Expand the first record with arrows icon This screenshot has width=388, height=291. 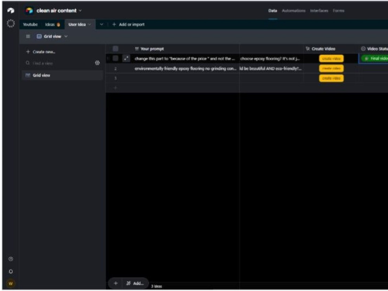pos(126,59)
